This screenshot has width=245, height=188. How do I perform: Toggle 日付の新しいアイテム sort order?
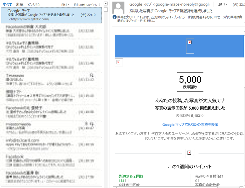[x=87, y=5]
